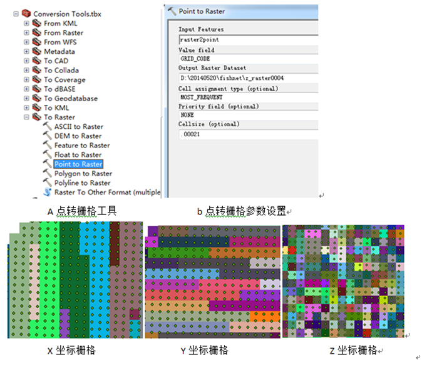
Task: Expand the To Collada toolset
Action: click(26, 70)
